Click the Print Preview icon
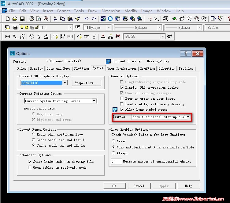 click(39, 19)
